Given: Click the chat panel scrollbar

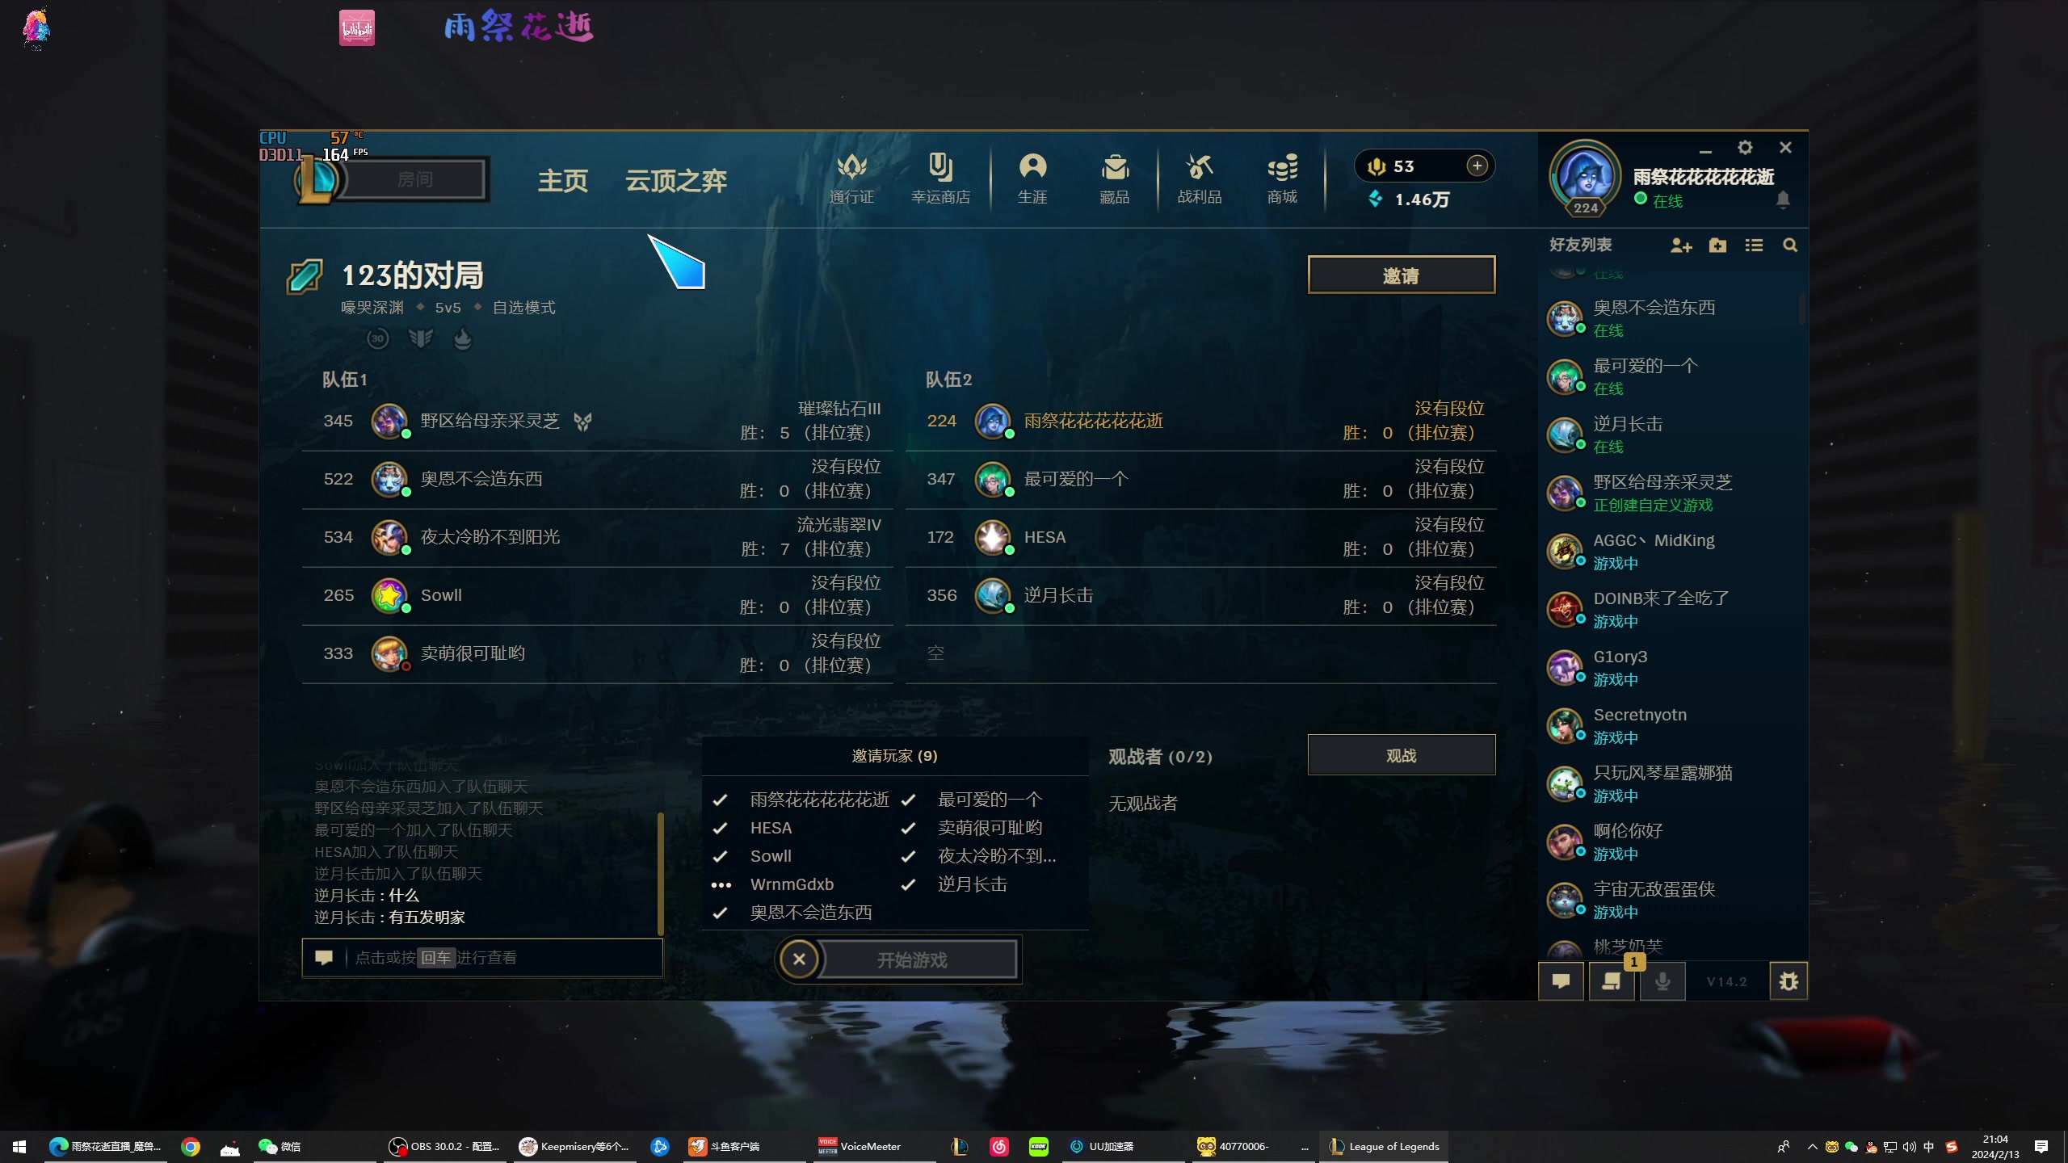Looking at the screenshot, I should (660, 872).
